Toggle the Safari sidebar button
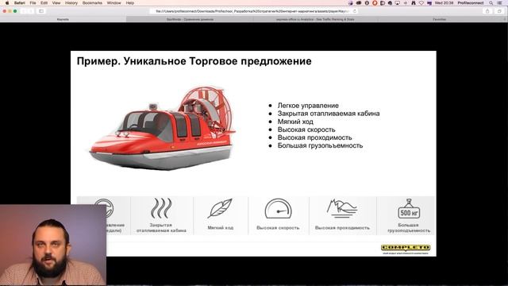 click(41, 11)
